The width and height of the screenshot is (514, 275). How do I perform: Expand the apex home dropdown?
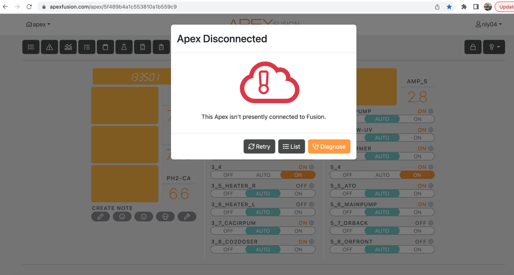[x=38, y=24]
